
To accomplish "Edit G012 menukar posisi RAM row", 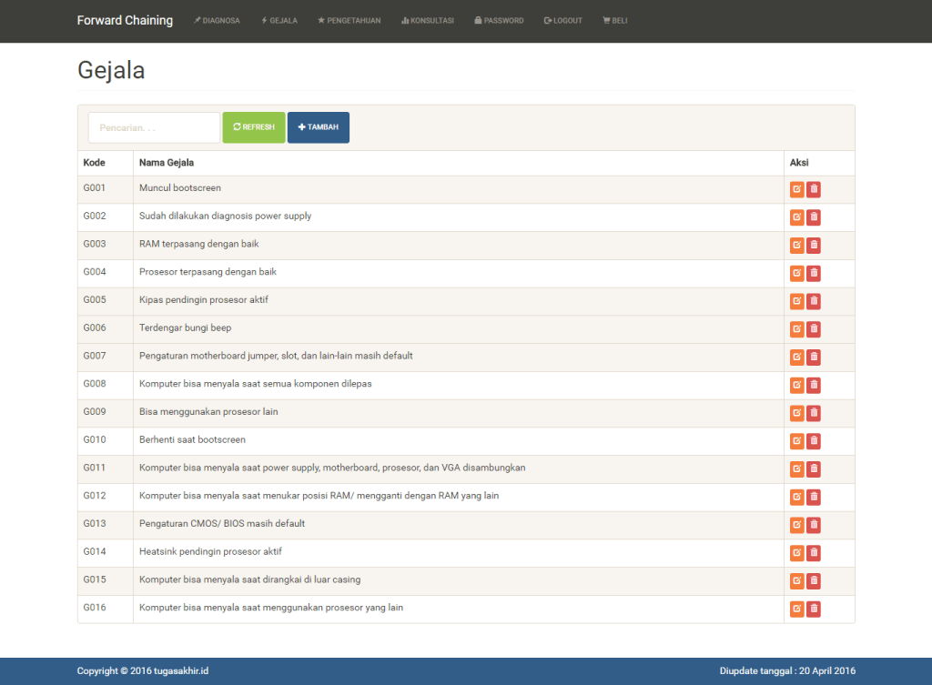I will [x=796, y=497].
